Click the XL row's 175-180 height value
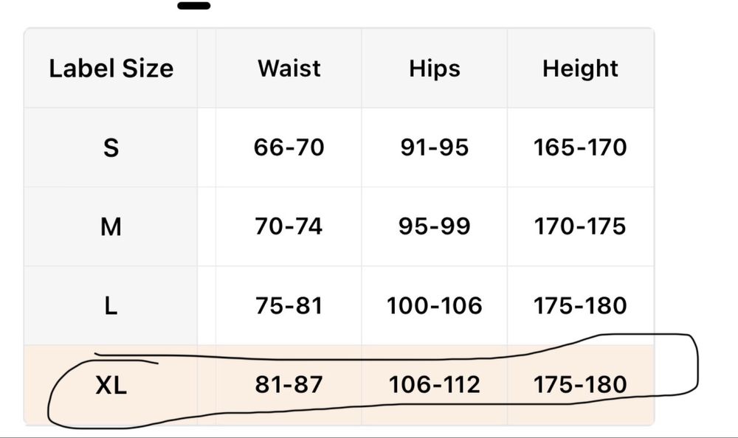 click(580, 384)
